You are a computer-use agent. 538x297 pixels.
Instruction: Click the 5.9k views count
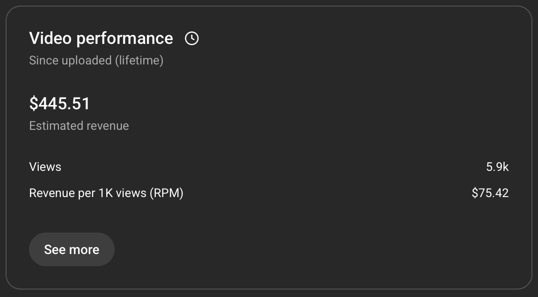tap(497, 167)
